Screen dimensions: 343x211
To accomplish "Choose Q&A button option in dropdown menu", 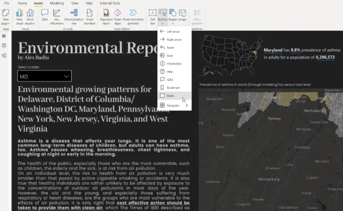I will tap(175, 80).
